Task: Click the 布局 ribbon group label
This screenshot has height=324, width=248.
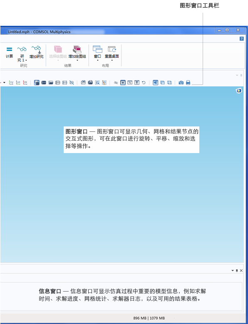Action: pyautogui.click(x=105, y=65)
